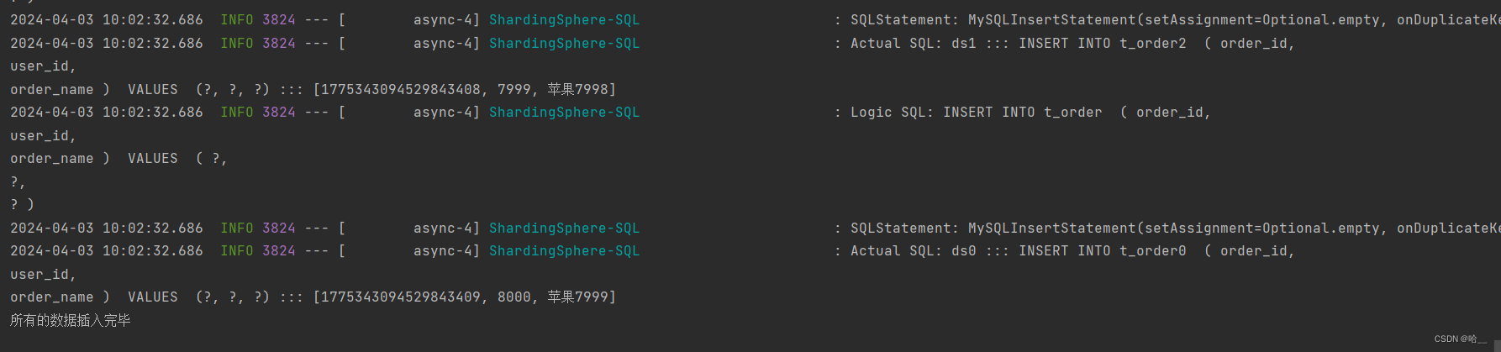1501x352 pixels.
Task: Click the lone '? )' placeholder line
Action: tap(22, 204)
